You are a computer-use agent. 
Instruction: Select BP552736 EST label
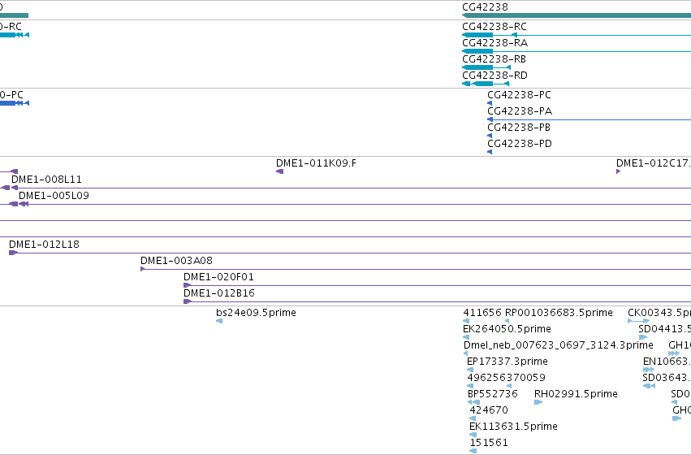click(493, 395)
